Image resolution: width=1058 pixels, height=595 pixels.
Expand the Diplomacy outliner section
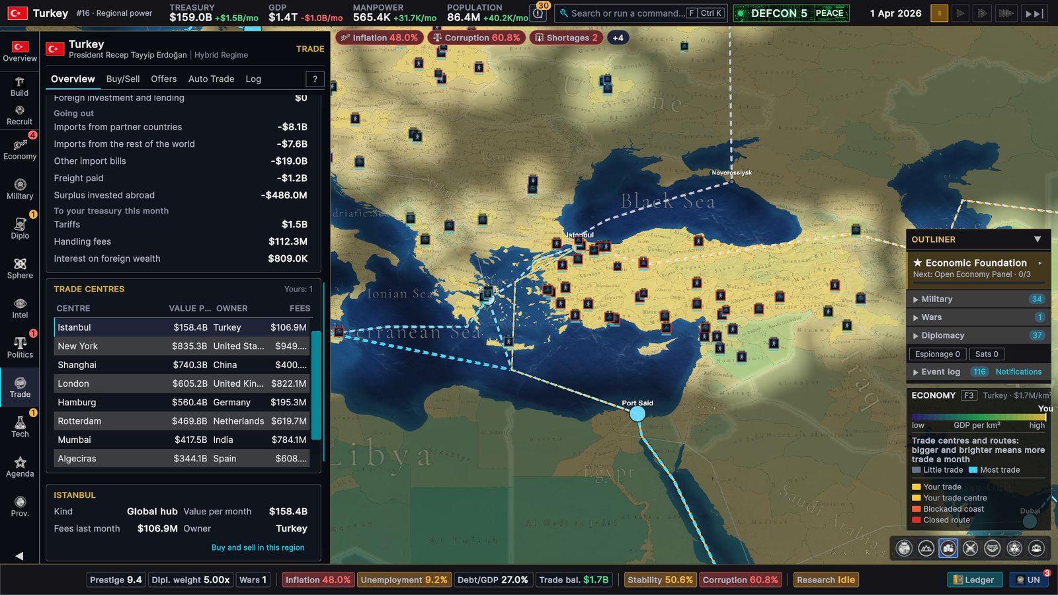(977, 335)
